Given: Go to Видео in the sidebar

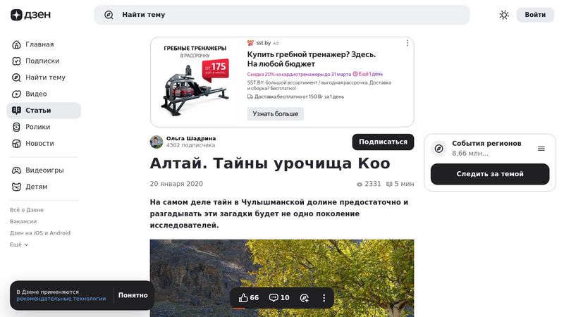Looking at the screenshot, I should coord(36,94).
